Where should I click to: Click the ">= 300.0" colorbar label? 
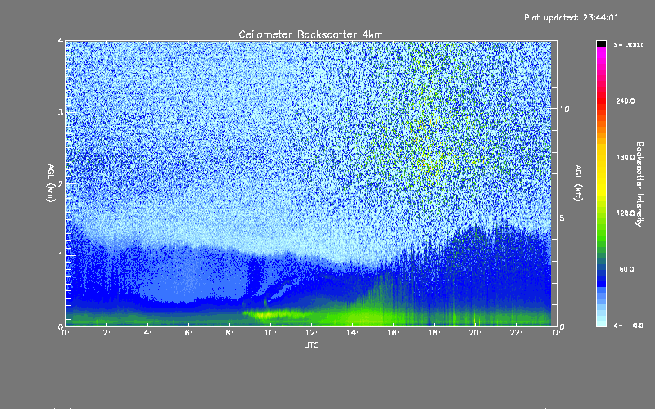click(629, 45)
